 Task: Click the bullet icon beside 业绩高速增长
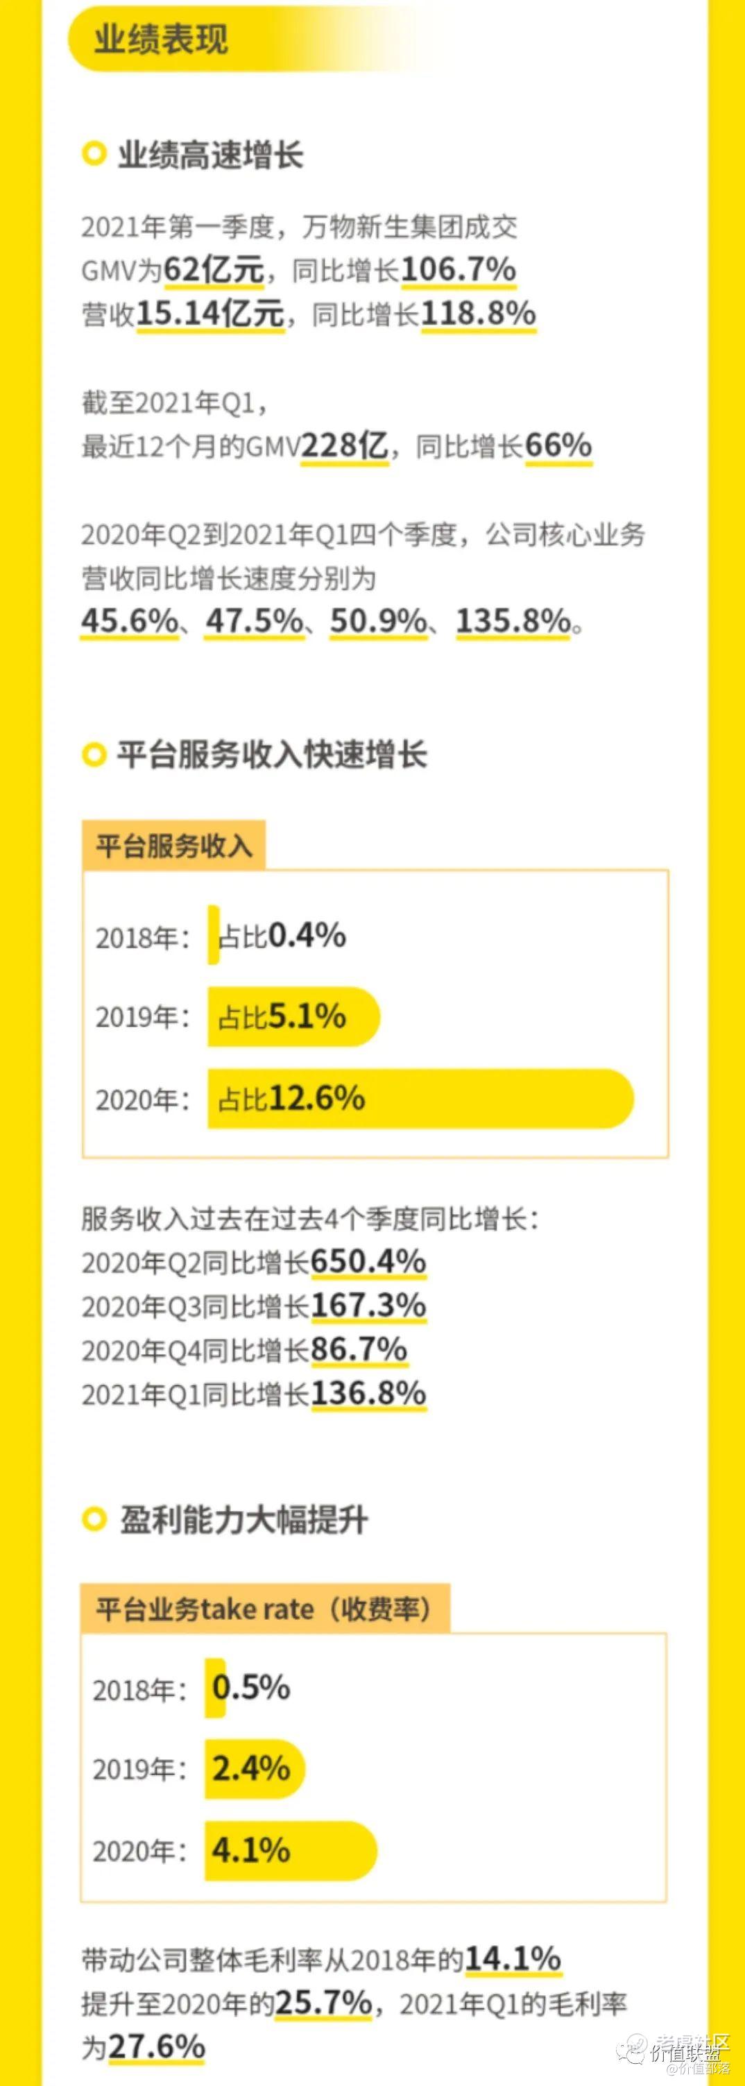(94, 153)
